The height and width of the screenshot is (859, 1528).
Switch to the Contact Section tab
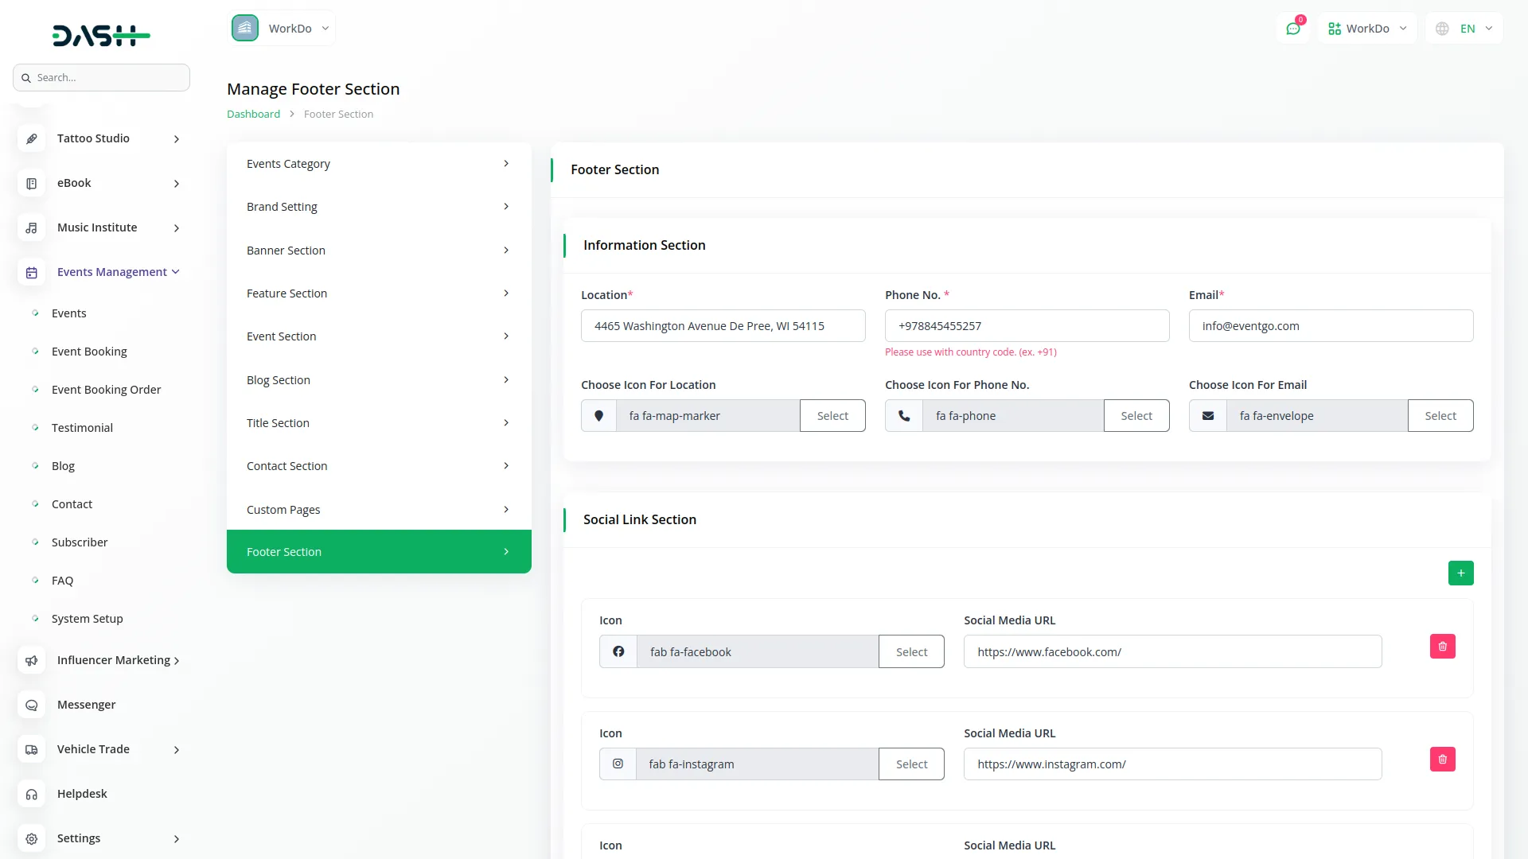[378, 466]
